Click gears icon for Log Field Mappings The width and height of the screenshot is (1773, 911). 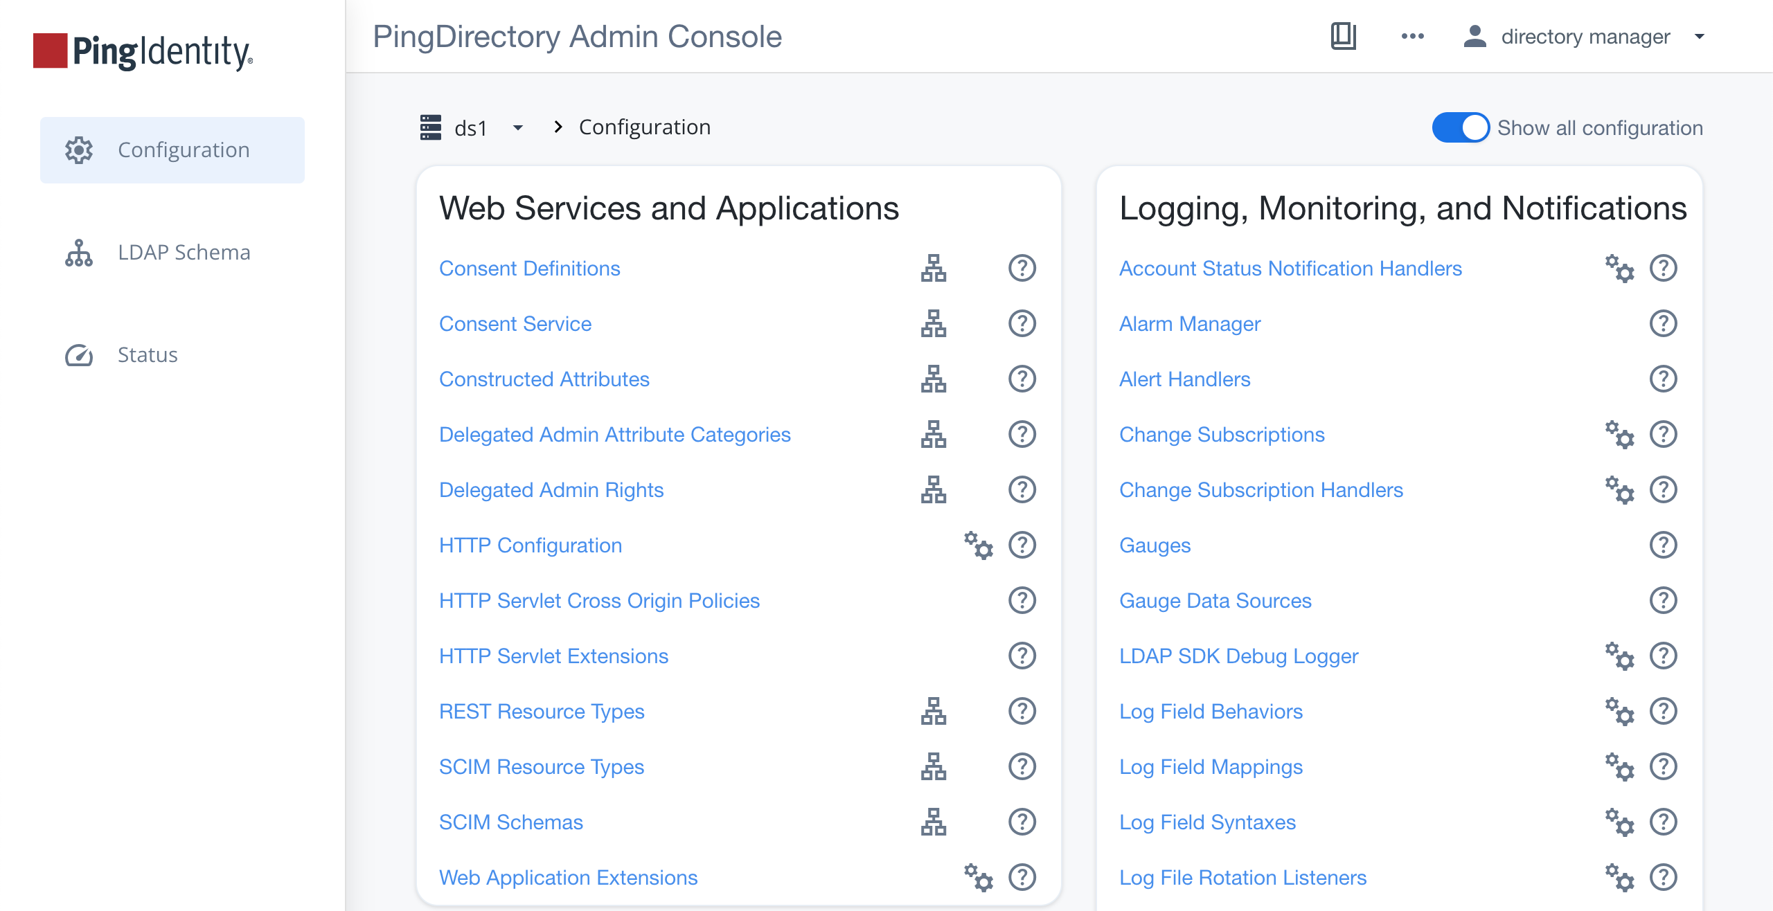(1620, 767)
